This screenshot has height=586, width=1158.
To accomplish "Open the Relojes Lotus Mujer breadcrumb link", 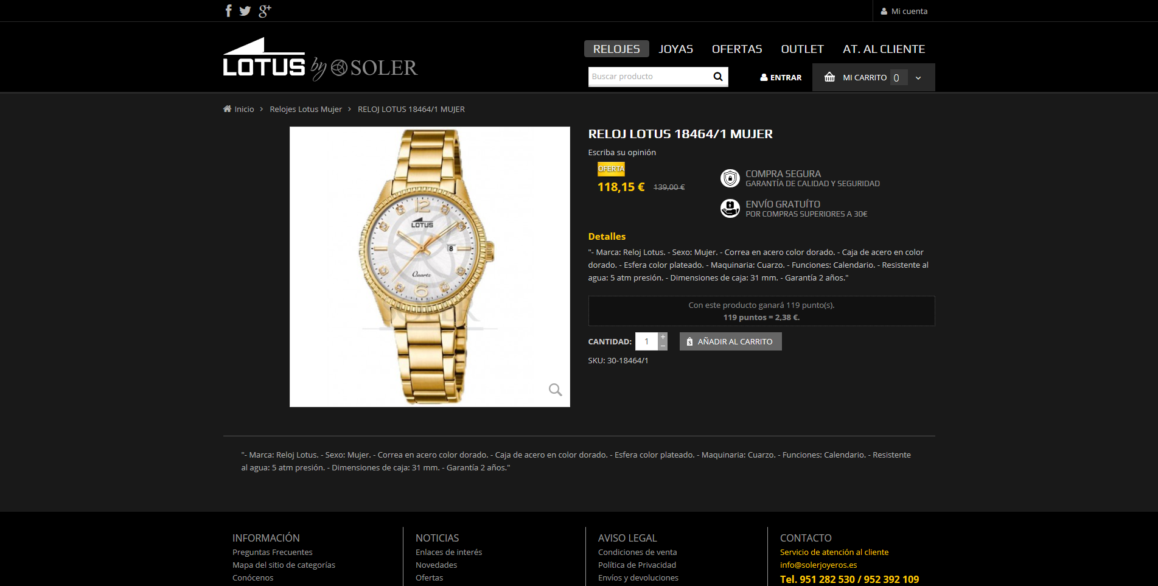I will click(x=305, y=109).
